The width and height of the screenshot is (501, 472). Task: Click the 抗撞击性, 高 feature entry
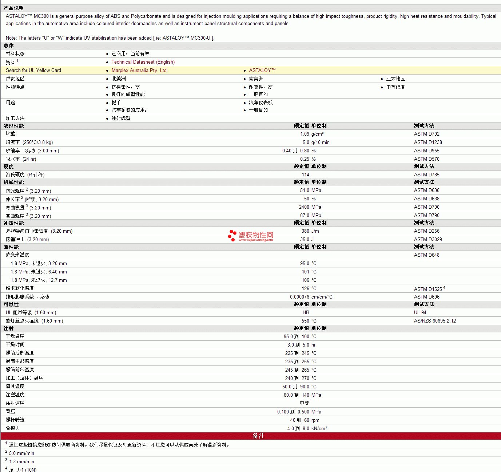tap(126, 87)
